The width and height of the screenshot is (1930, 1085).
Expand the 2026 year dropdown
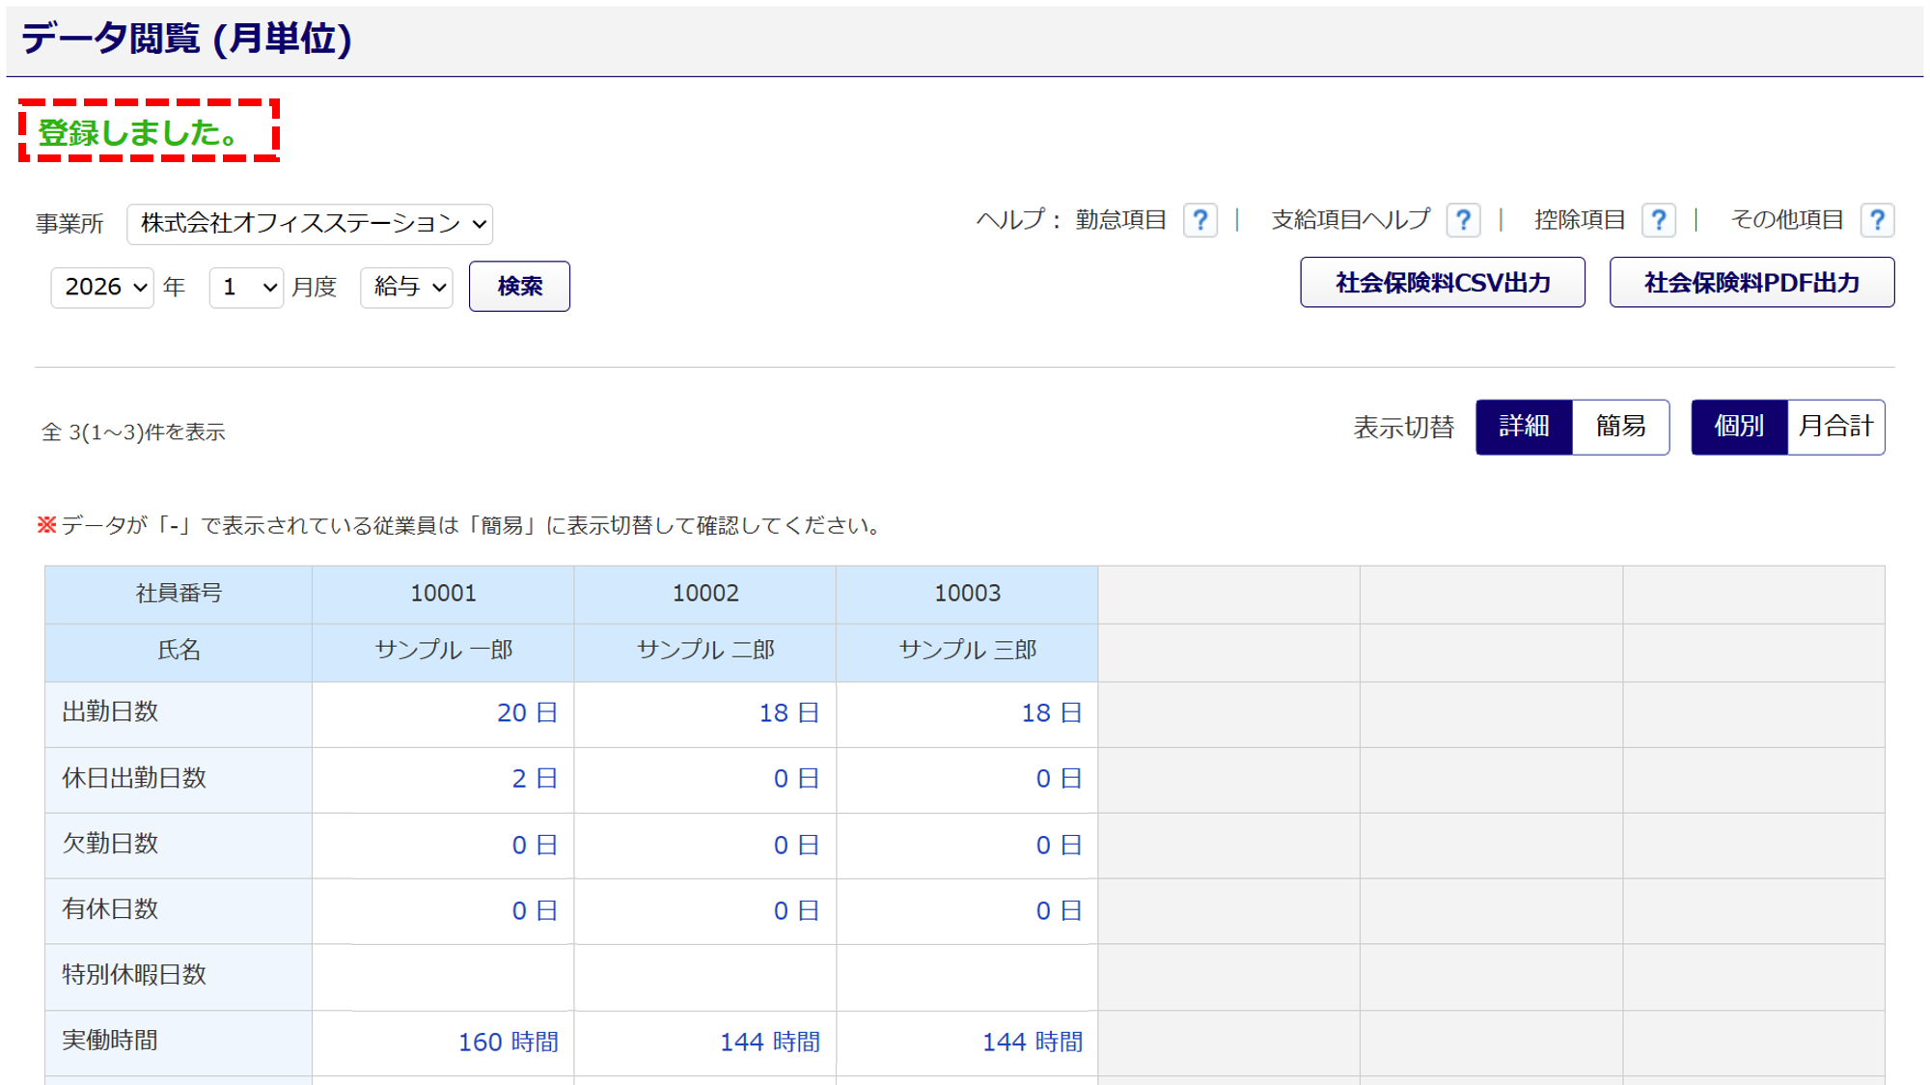[102, 288]
